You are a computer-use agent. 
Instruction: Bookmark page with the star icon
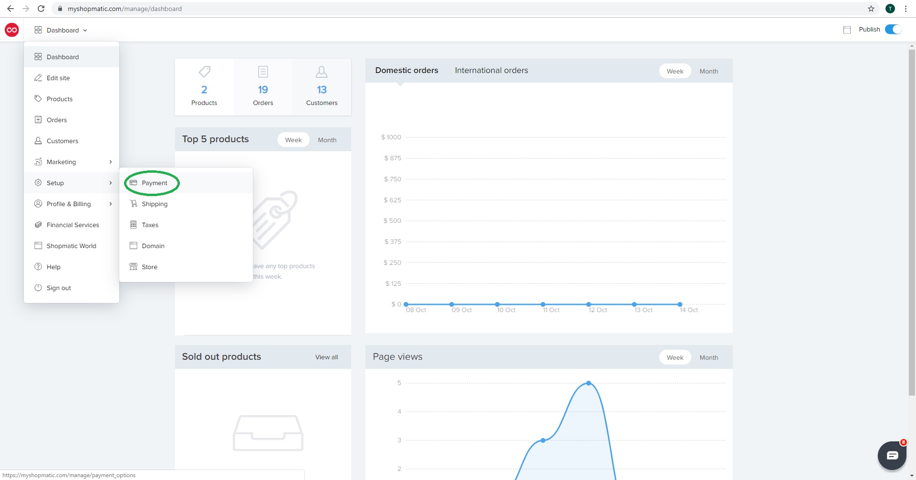click(871, 9)
